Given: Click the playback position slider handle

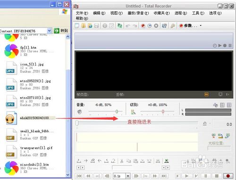Looking at the screenshot, I should [77, 123].
